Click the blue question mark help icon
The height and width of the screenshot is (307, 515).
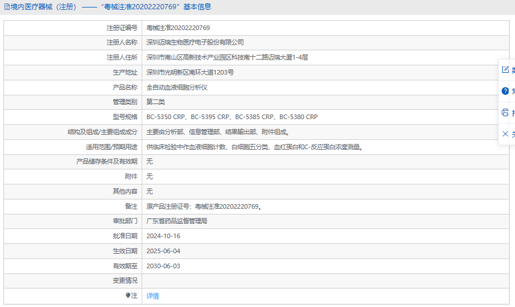click(x=505, y=91)
